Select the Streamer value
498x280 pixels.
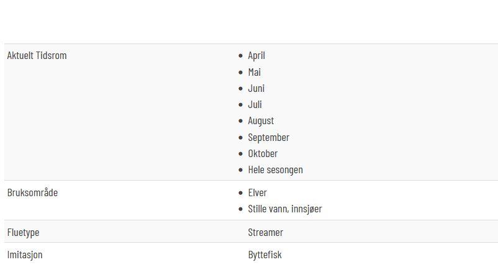point(266,232)
